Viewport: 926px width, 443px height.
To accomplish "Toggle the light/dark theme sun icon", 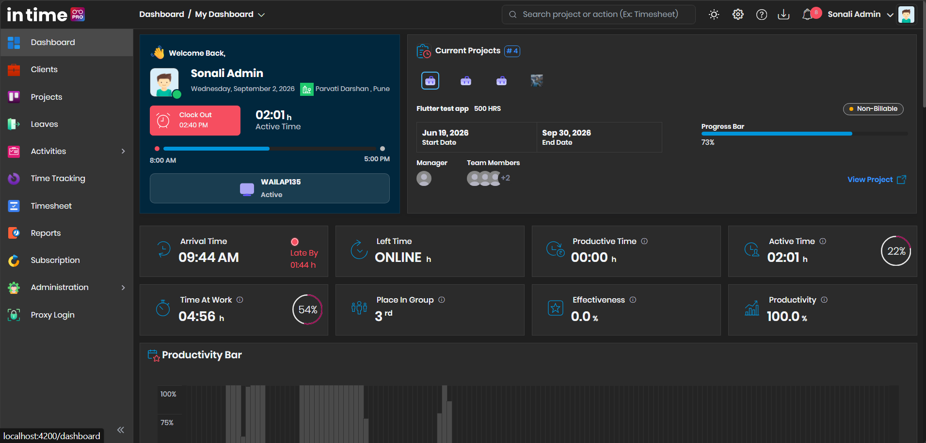I will coord(714,15).
